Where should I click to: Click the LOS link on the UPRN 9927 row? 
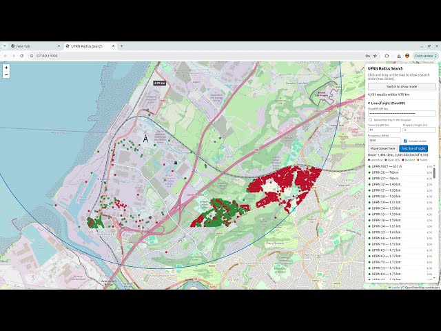(429, 167)
